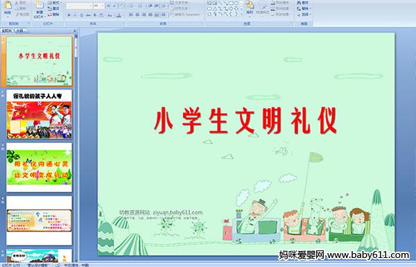Viewport: 416px width, 267px height.
Task: Toggle Bold formatting
Action: [x=69, y=15]
